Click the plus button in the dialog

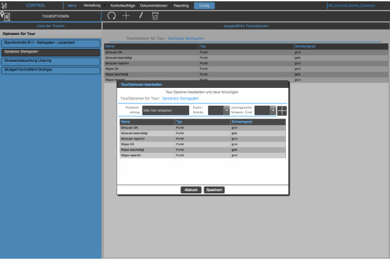[281, 110]
